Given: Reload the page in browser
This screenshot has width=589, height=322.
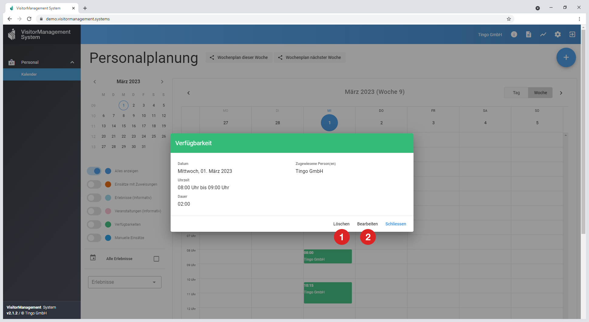Looking at the screenshot, I should pos(29,19).
